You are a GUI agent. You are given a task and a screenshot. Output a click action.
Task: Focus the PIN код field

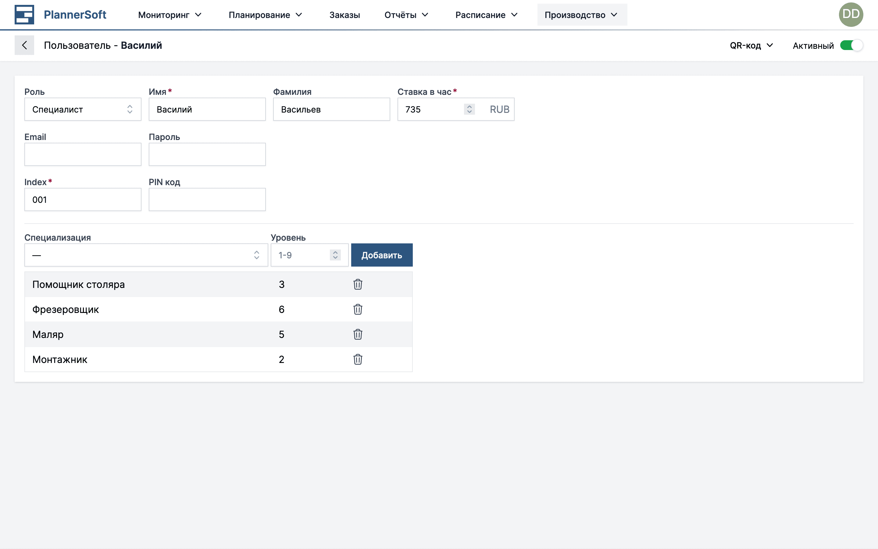click(207, 199)
